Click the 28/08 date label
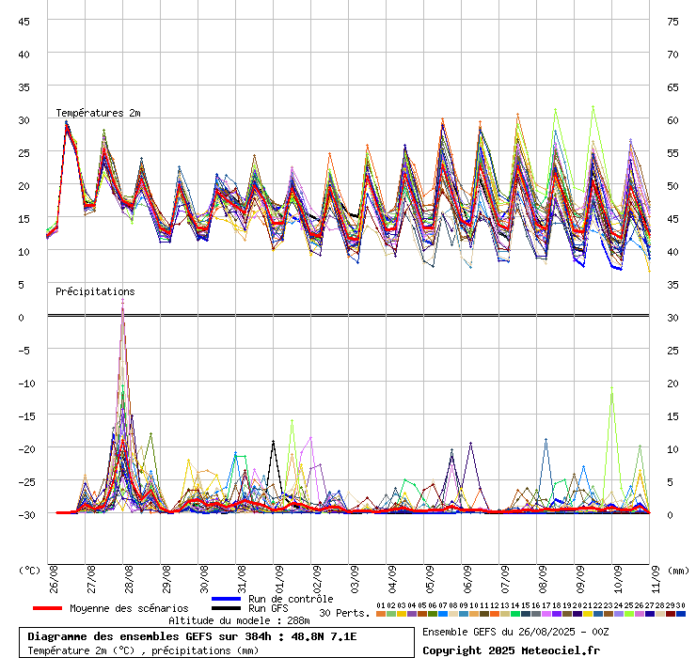 129,579
